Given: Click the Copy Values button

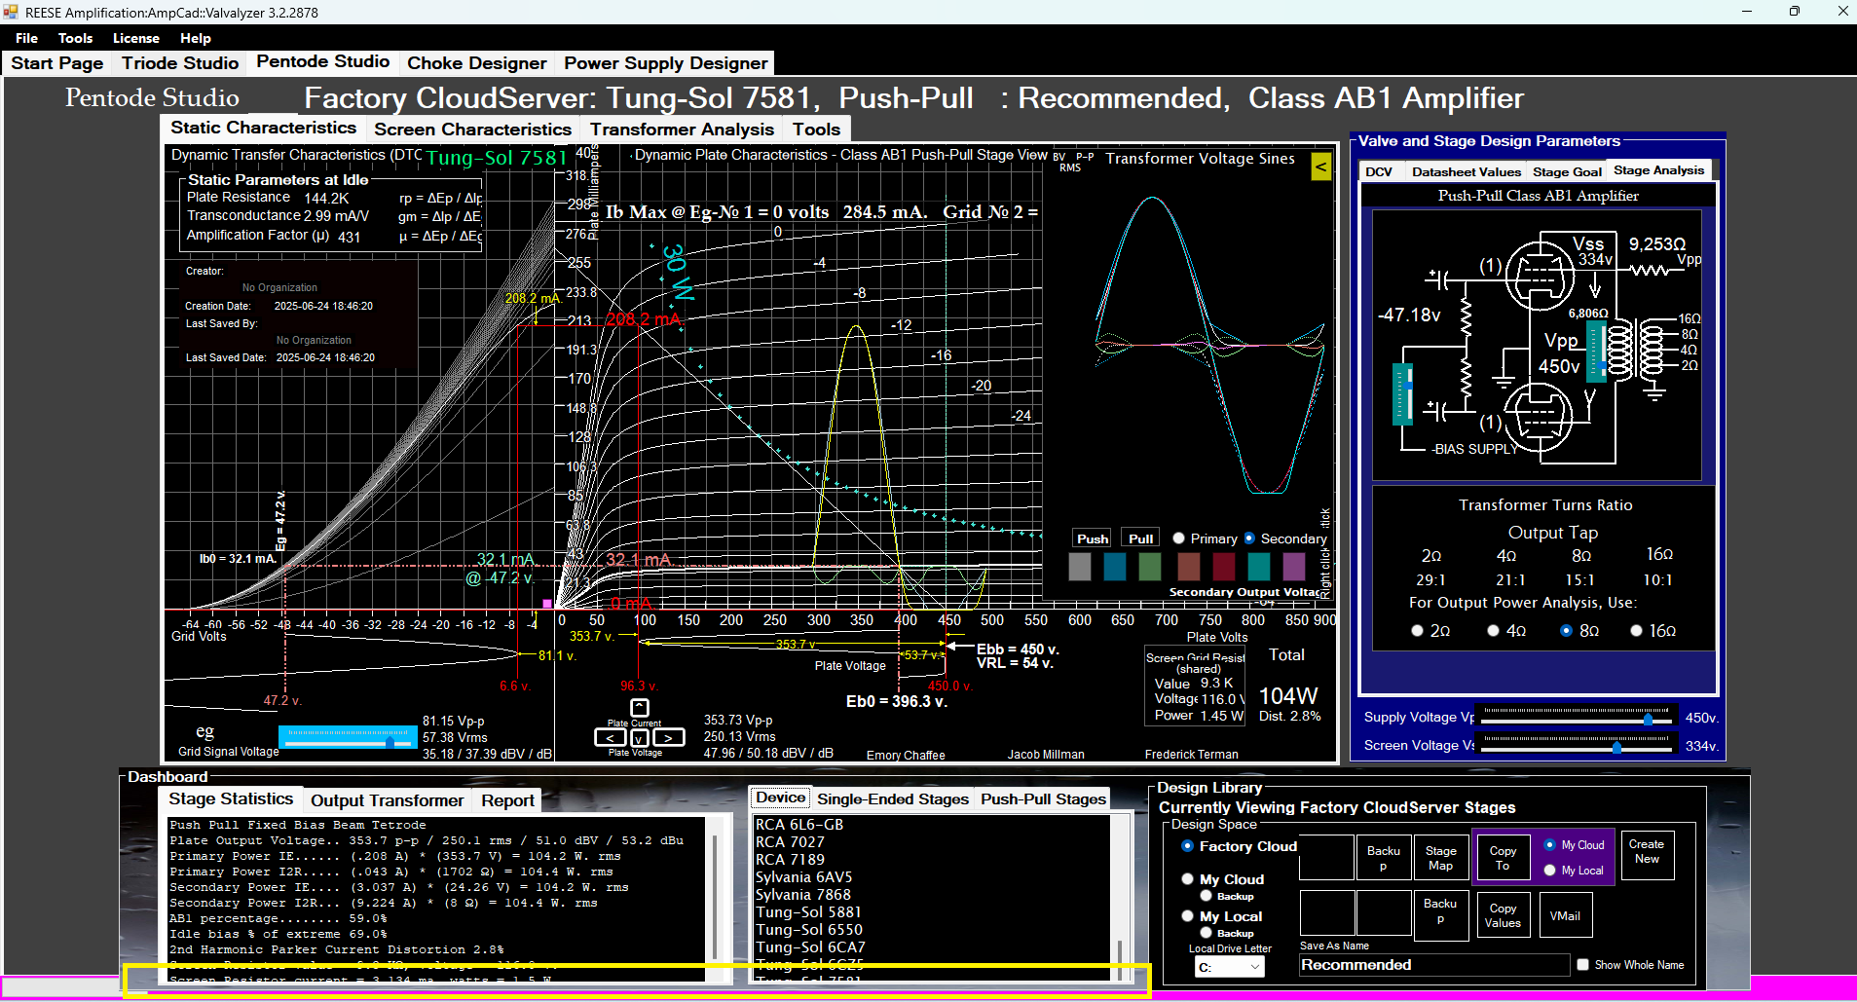Looking at the screenshot, I should [x=1503, y=915].
